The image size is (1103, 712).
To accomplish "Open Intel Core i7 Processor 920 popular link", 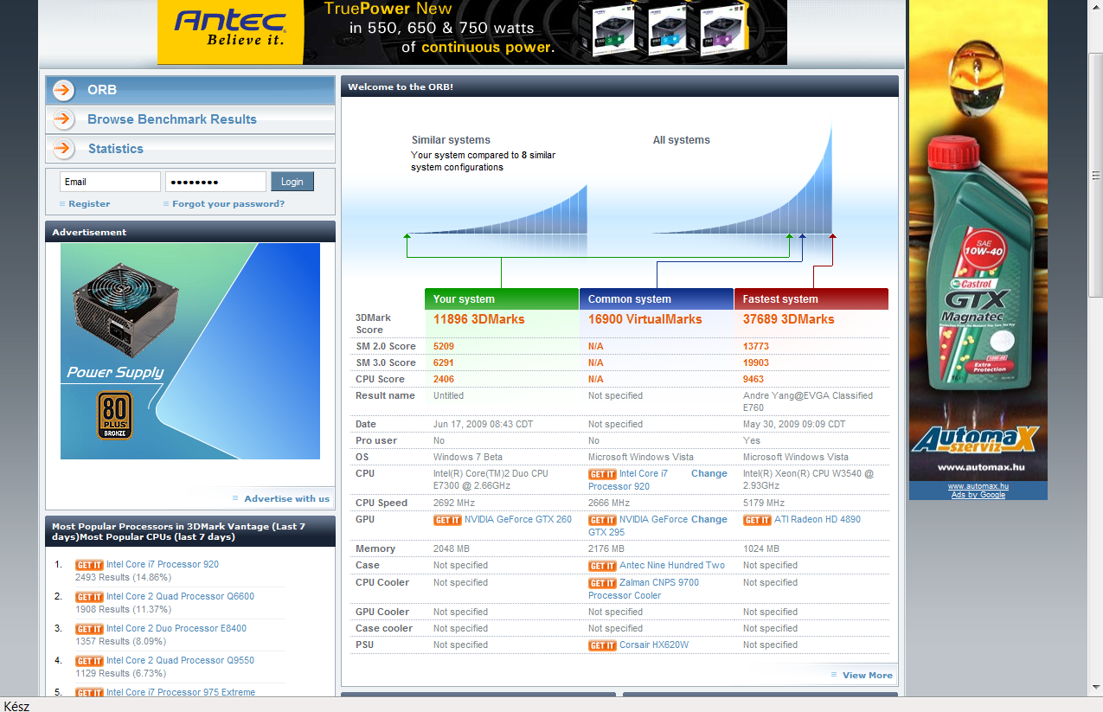I will coord(163,564).
